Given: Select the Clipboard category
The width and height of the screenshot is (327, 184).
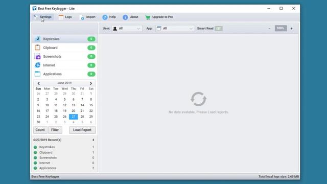Looking at the screenshot, I should pos(65,48).
